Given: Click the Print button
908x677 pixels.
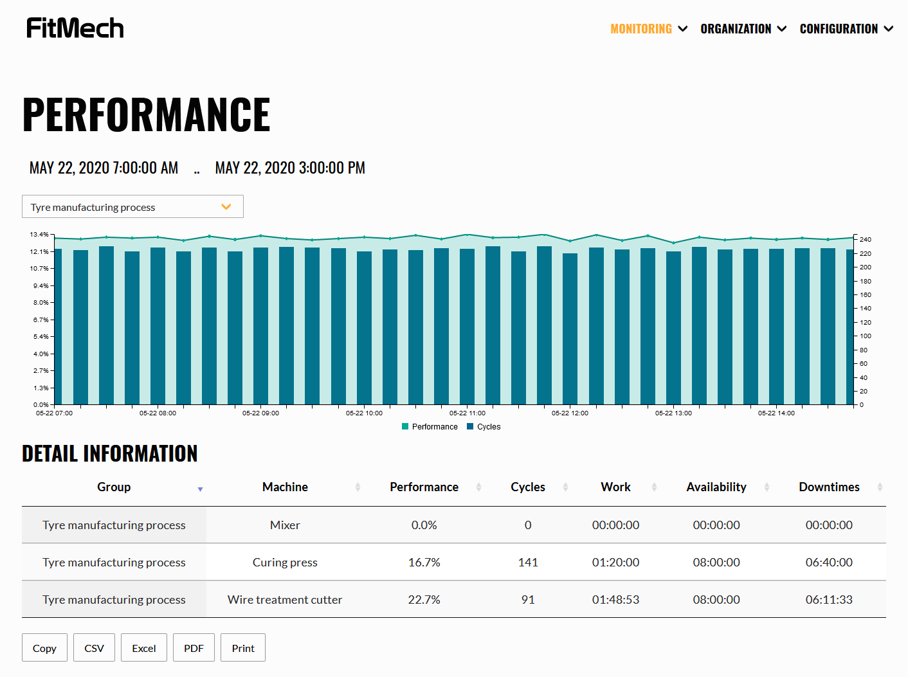Looking at the screenshot, I should click(x=243, y=647).
